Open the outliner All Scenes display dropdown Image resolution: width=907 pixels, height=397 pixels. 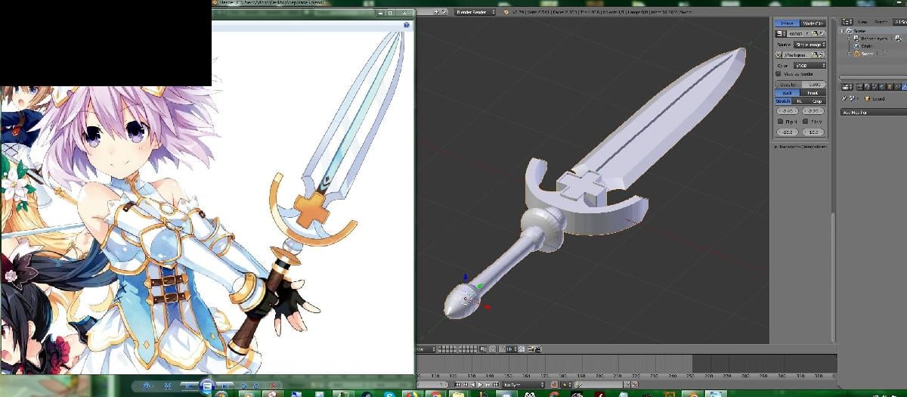coord(900,22)
